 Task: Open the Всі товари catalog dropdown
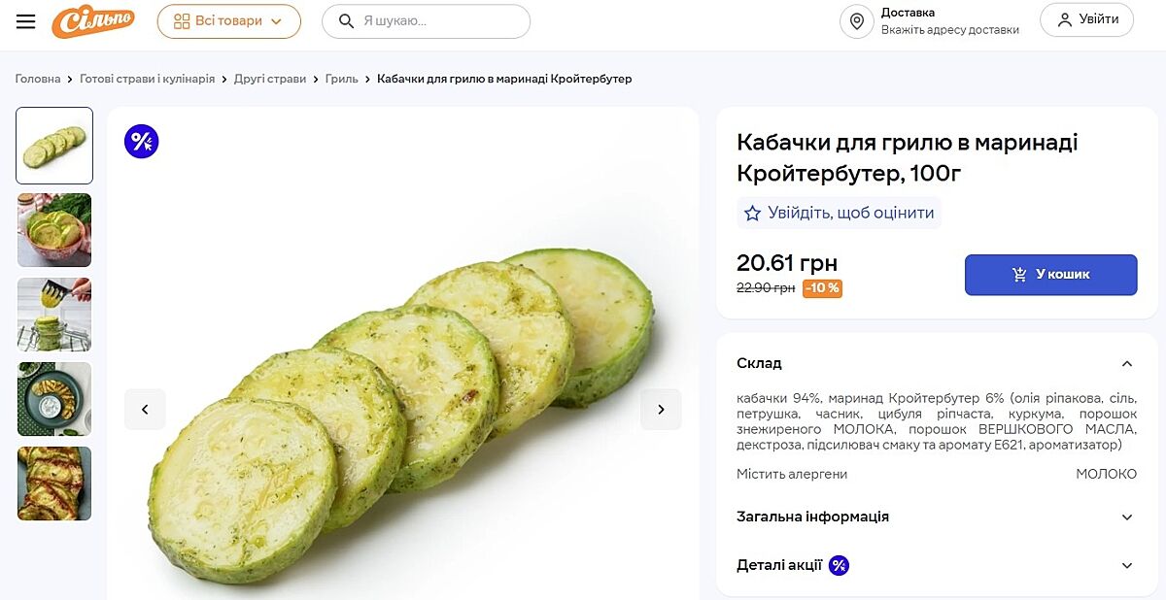(x=228, y=21)
